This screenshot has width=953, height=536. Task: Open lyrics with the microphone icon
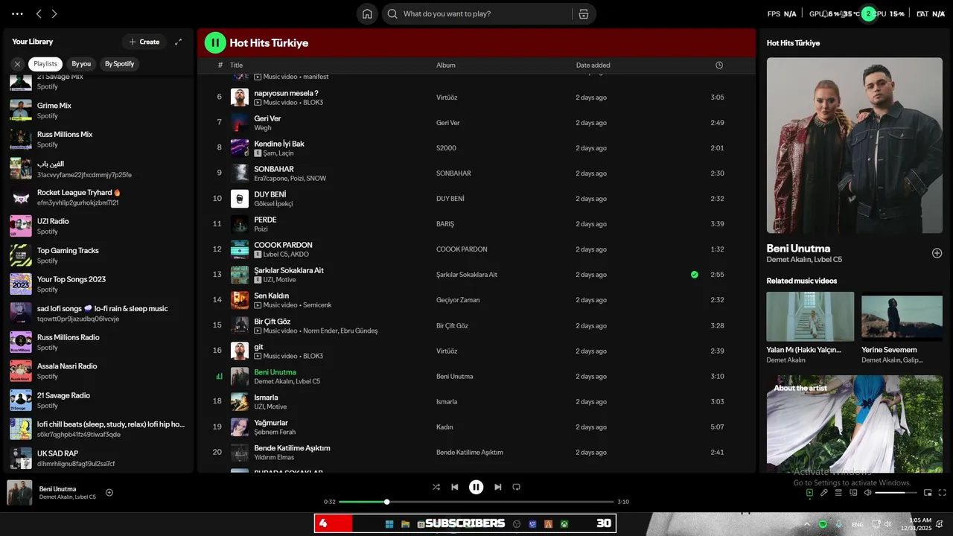(824, 492)
